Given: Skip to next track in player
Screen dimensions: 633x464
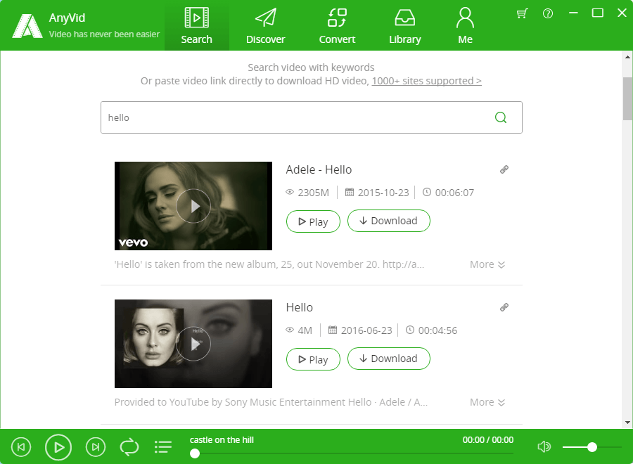Looking at the screenshot, I should tap(95, 447).
